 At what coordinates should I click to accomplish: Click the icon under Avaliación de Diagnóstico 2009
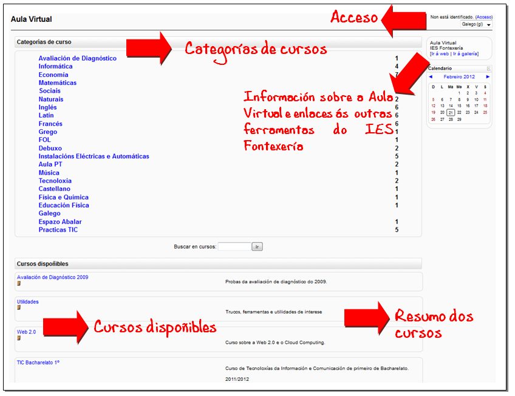19,283
